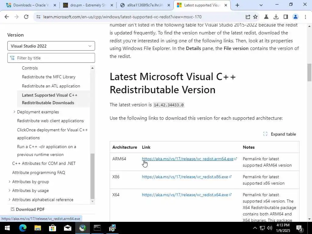Open Microsoft Store from taskbar
The width and height of the screenshot is (312, 234).
pos(52,228)
